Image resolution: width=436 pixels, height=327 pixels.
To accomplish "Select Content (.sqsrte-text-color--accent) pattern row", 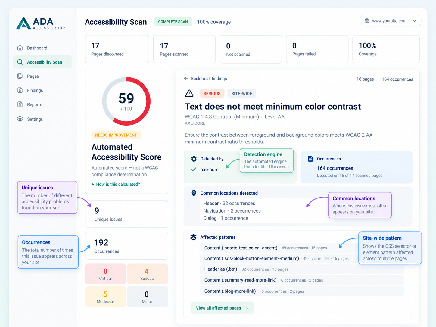I will point(302,248).
